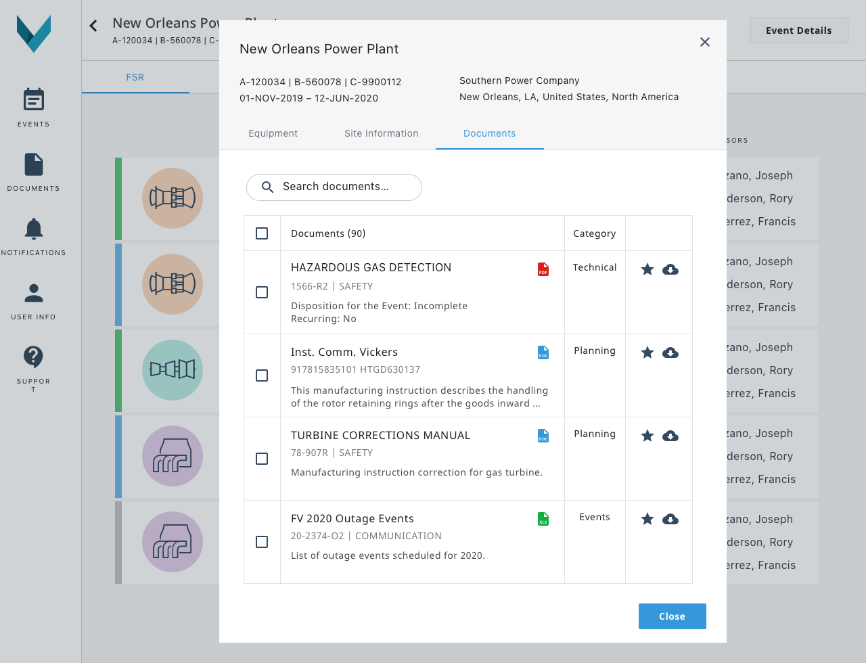The width and height of the screenshot is (866, 663).
Task: Open TURBINE CORRECTIONS MANUAL document title
Action: [380, 435]
